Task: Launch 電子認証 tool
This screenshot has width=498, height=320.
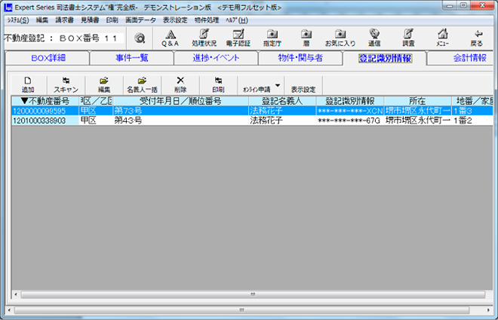Action: pyautogui.click(x=238, y=38)
